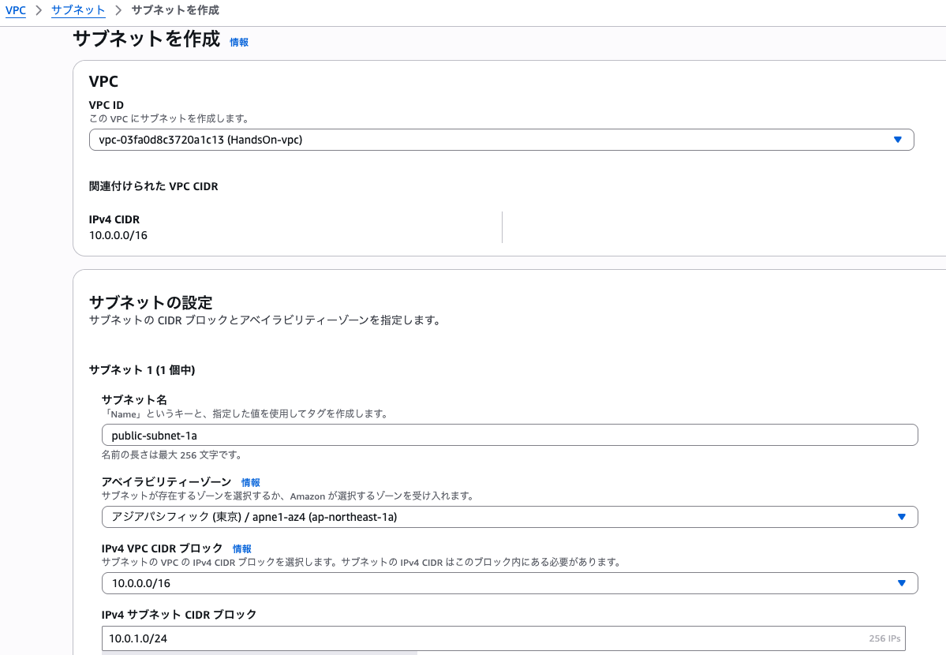Open the VPC ID dropdown
The image size is (946, 655).
[502, 139]
